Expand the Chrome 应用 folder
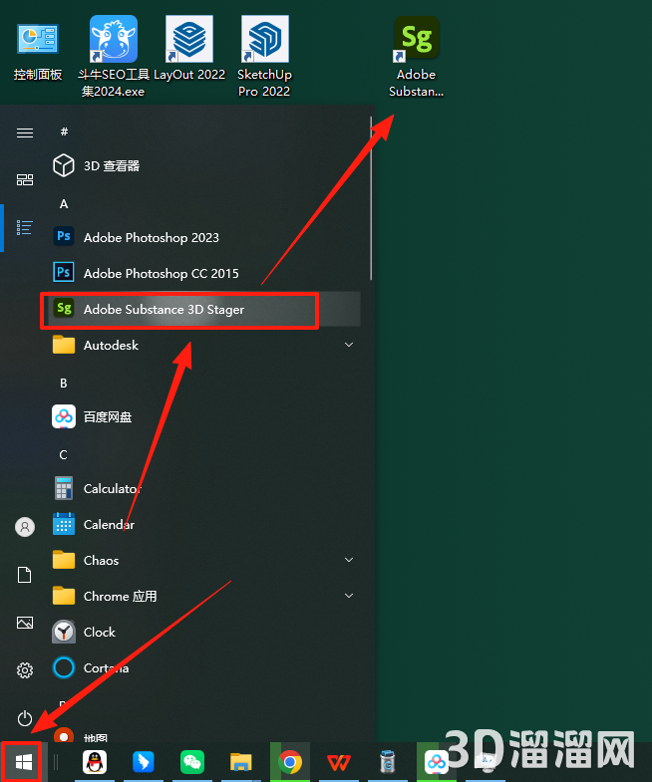652x782 pixels. (349, 596)
